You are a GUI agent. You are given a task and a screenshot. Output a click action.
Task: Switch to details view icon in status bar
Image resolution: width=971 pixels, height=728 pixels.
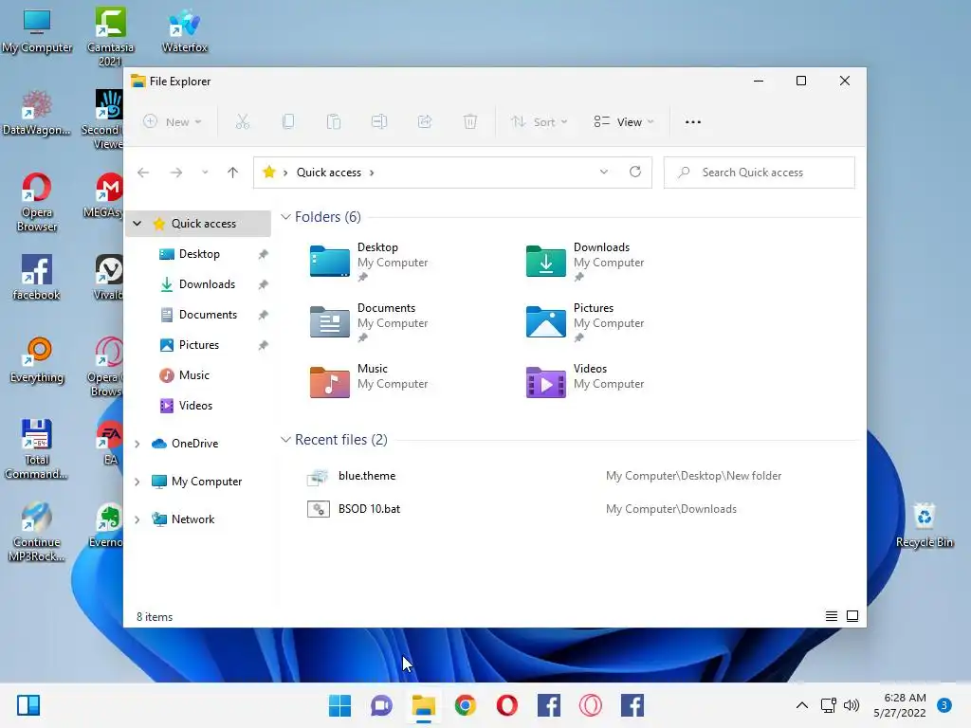(832, 616)
